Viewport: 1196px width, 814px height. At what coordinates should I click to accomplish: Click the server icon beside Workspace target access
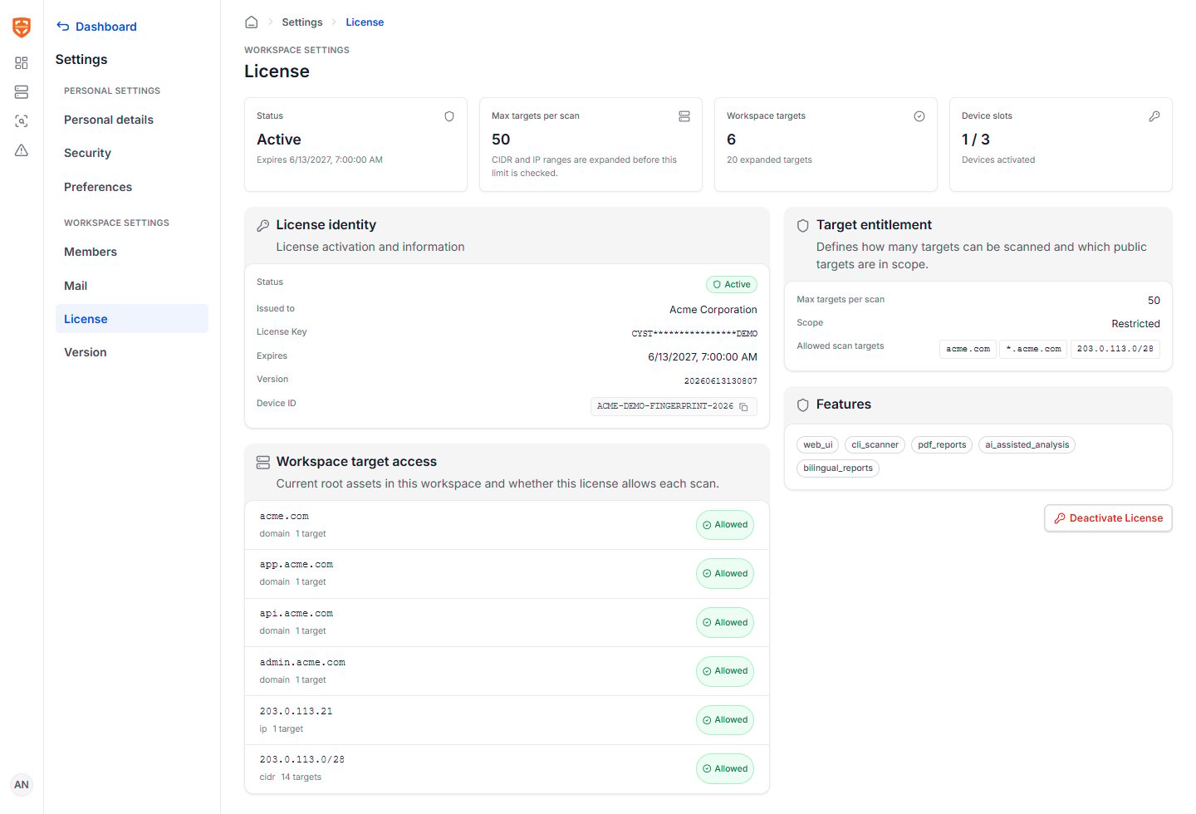(263, 463)
